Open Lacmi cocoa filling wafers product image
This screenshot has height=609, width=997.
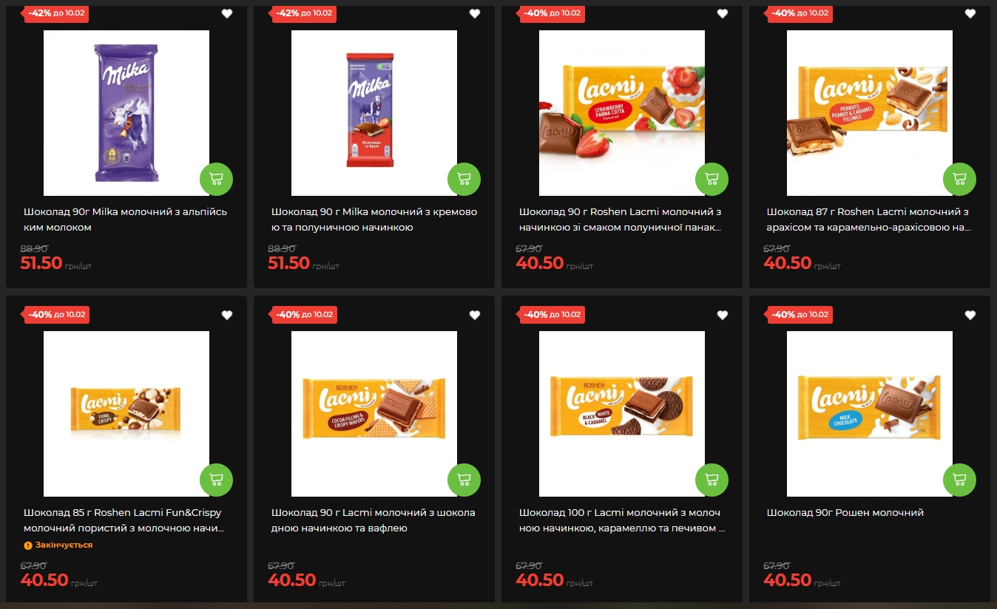coord(374,414)
